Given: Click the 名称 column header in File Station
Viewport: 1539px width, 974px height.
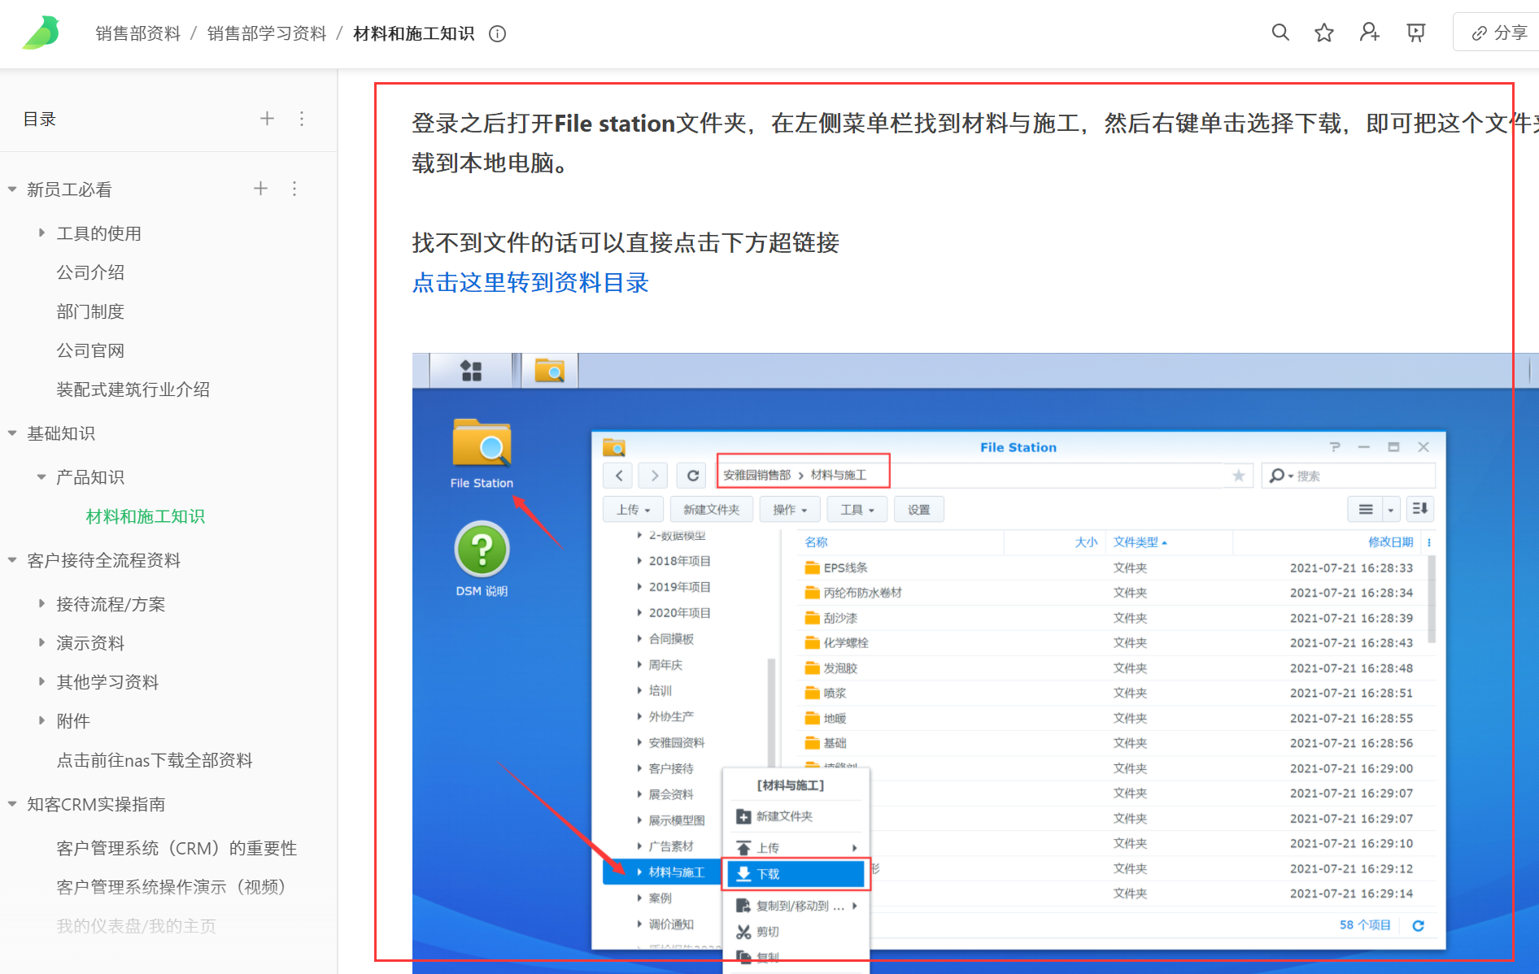Looking at the screenshot, I should tap(816, 542).
